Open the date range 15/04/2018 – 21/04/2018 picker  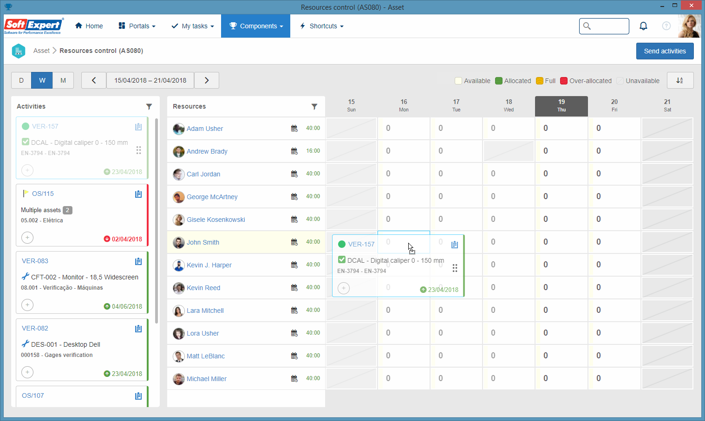click(150, 80)
